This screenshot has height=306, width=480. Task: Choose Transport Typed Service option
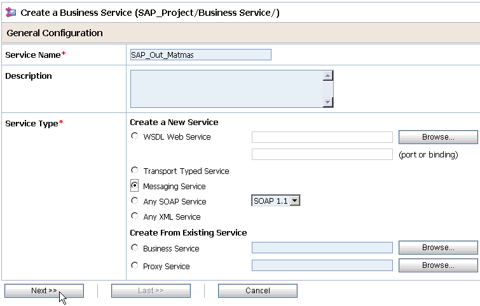pos(134,171)
